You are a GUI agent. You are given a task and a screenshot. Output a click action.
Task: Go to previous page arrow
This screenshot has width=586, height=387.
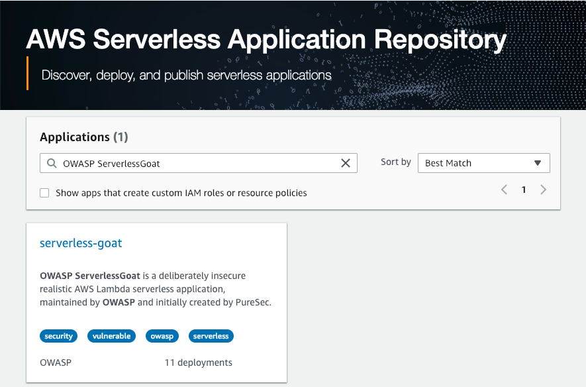click(504, 190)
